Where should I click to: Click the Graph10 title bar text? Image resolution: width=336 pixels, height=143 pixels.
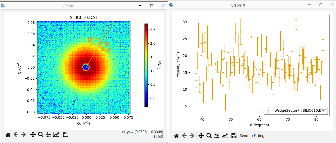238,5
